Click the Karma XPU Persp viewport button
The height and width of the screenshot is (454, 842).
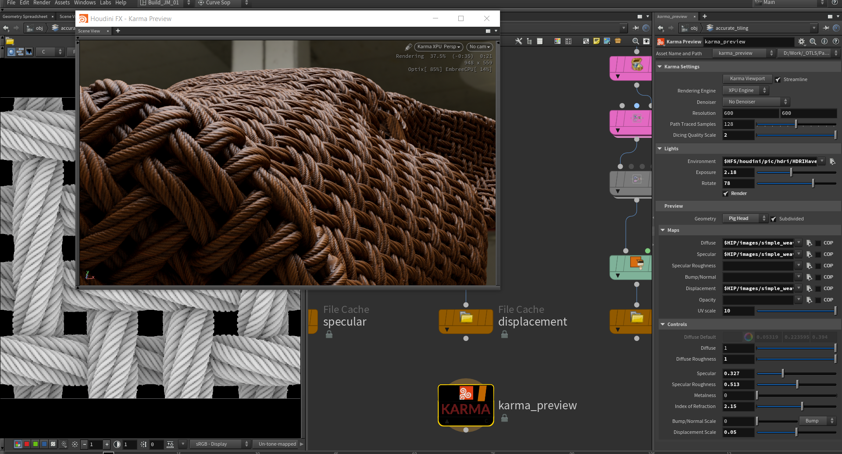pos(439,47)
